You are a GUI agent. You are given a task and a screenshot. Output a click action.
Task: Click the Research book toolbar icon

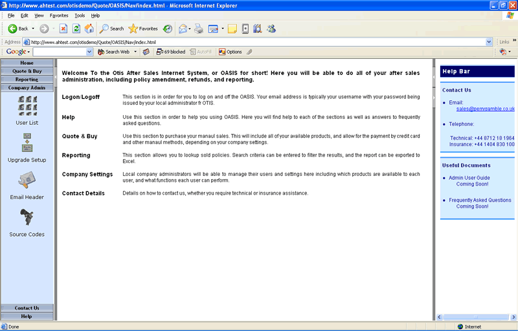pos(257,28)
